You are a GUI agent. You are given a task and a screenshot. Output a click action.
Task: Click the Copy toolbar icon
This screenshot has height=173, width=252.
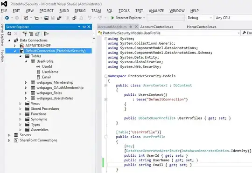[x=74, y=18]
